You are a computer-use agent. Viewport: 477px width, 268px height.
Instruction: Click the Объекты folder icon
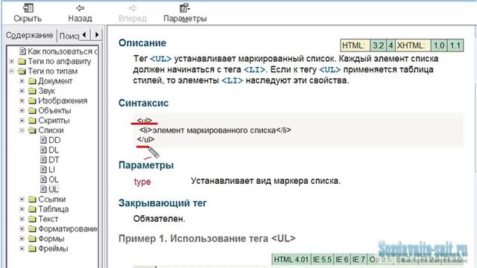click(32, 111)
